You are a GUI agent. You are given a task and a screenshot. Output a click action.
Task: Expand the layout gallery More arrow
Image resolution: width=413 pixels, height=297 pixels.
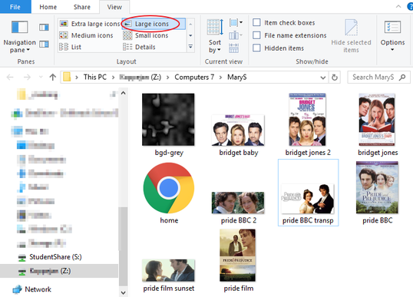190,47
